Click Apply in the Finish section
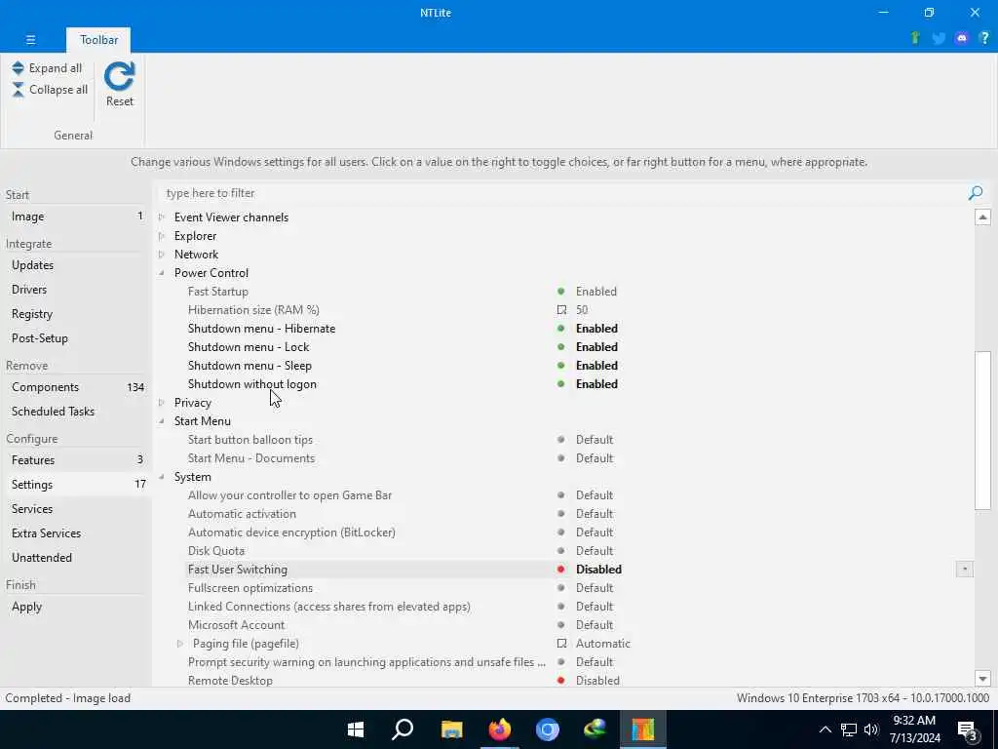This screenshot has height=749, width=998. [x=75, y=607]
